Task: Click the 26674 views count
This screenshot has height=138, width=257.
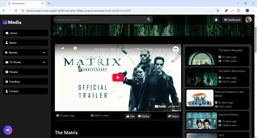Action: 100,116
